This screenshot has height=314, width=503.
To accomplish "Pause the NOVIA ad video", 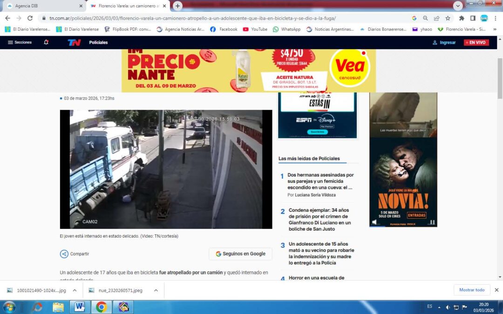I will click(x=432, y=222).
